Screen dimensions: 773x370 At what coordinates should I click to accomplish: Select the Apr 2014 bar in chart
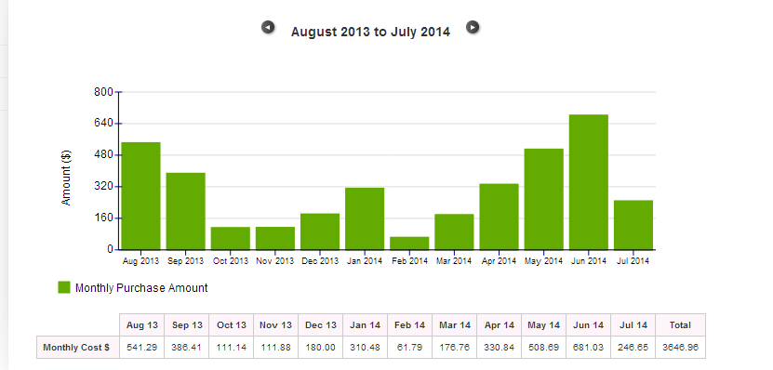[x=499, y=217]
